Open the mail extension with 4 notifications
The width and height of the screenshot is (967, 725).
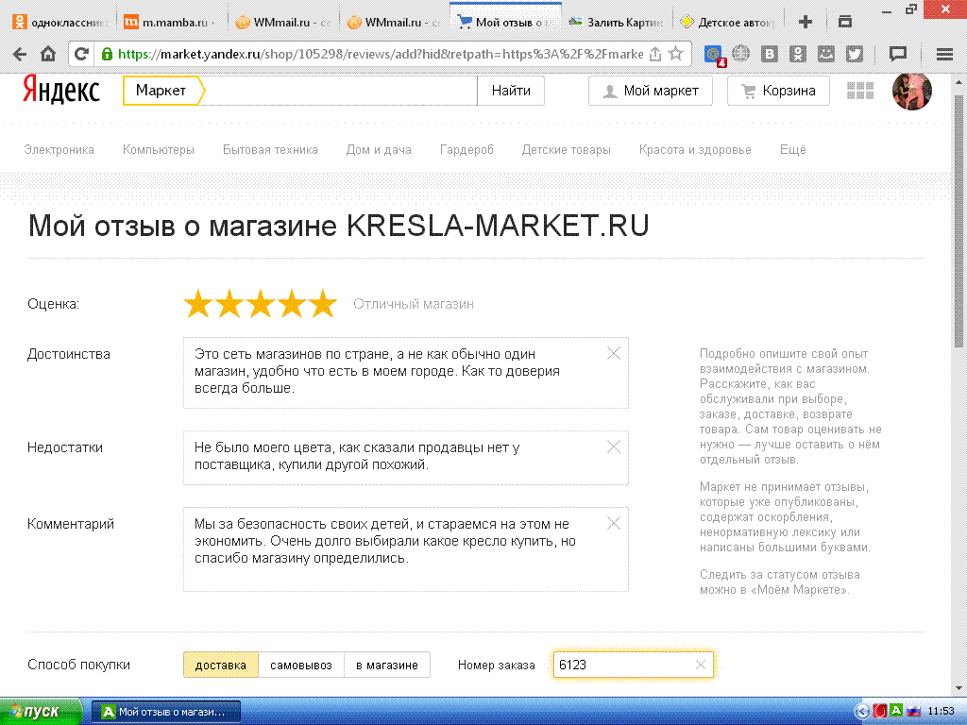(x=714, y=55)
